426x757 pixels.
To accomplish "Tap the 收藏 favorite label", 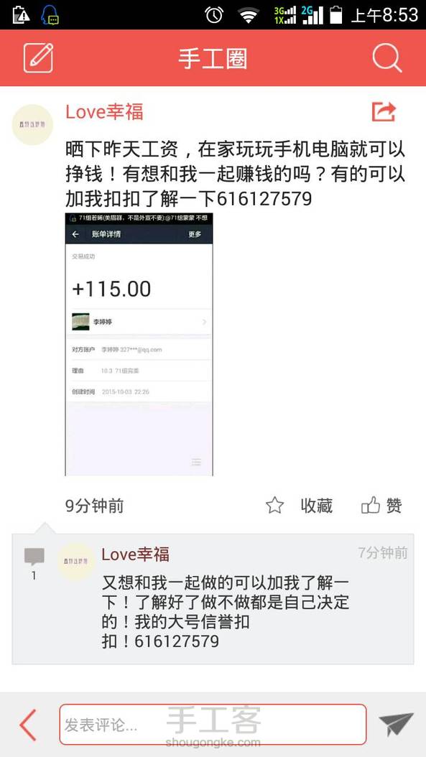I will (316, 506).
